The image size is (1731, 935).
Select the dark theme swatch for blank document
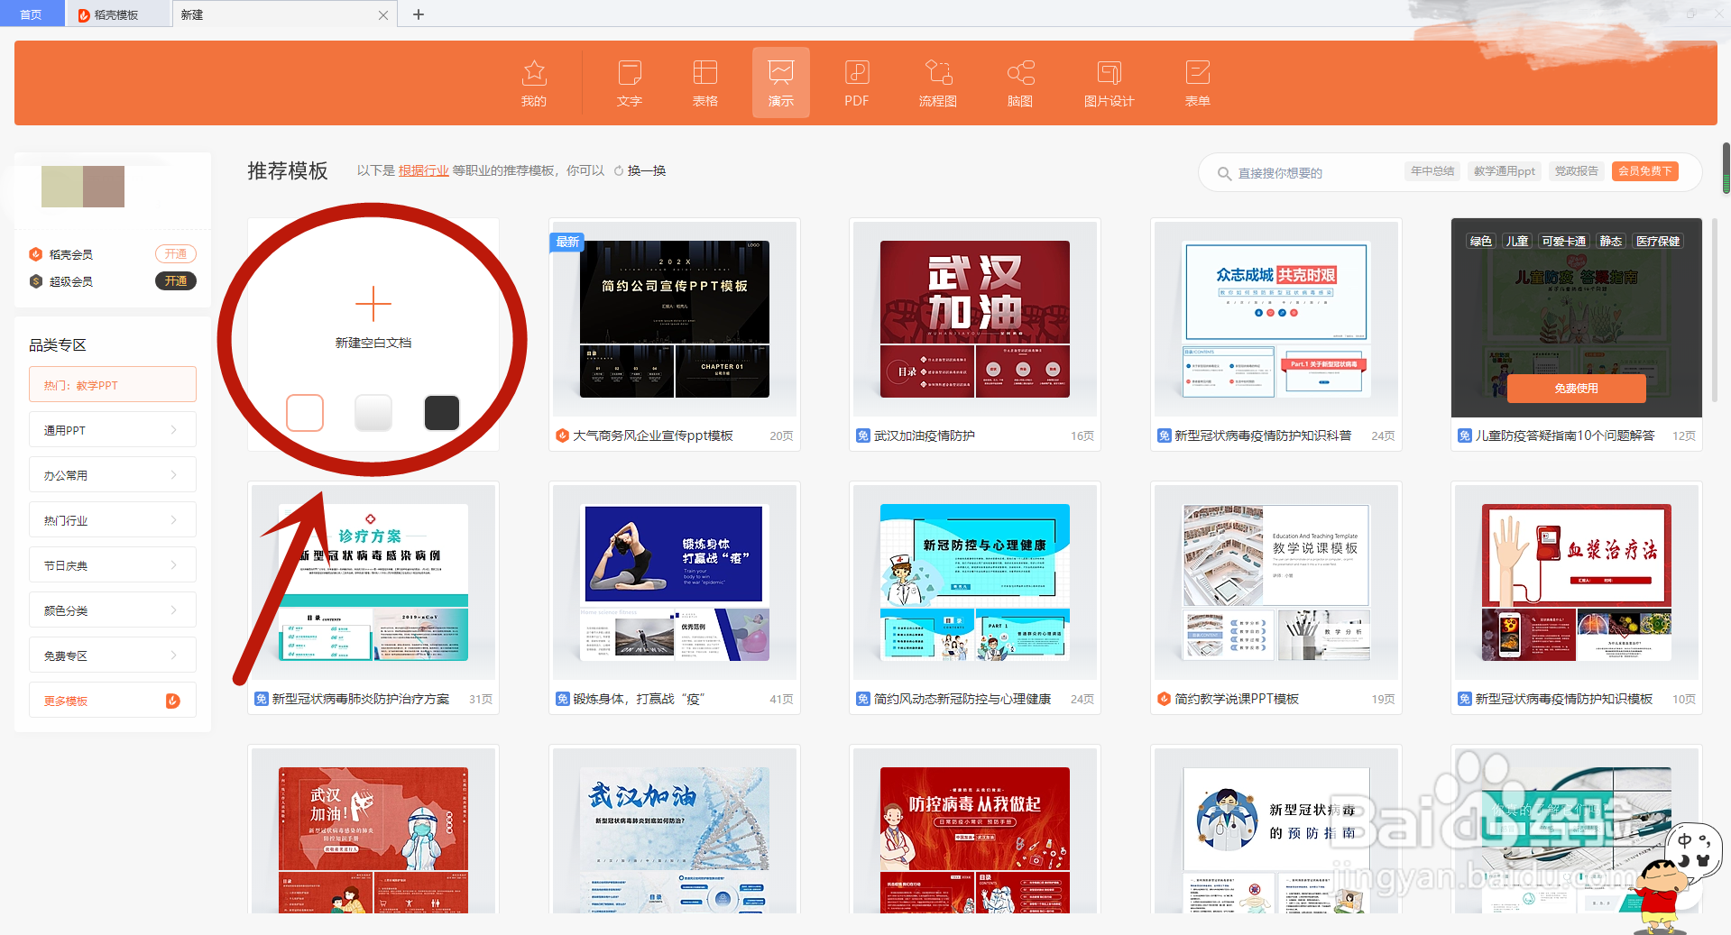tap(441, 412)
